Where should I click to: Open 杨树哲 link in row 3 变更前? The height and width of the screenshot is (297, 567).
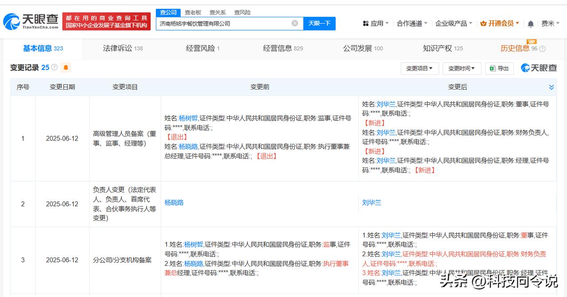194,244
